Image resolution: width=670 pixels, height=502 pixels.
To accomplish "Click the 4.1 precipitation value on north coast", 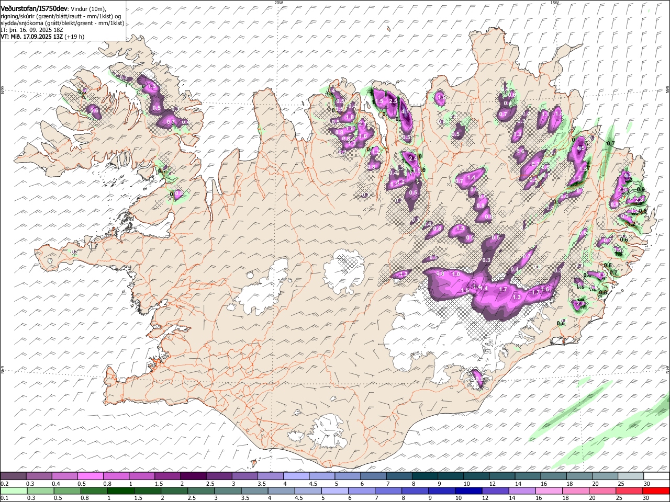I will [x=404, y=111].
